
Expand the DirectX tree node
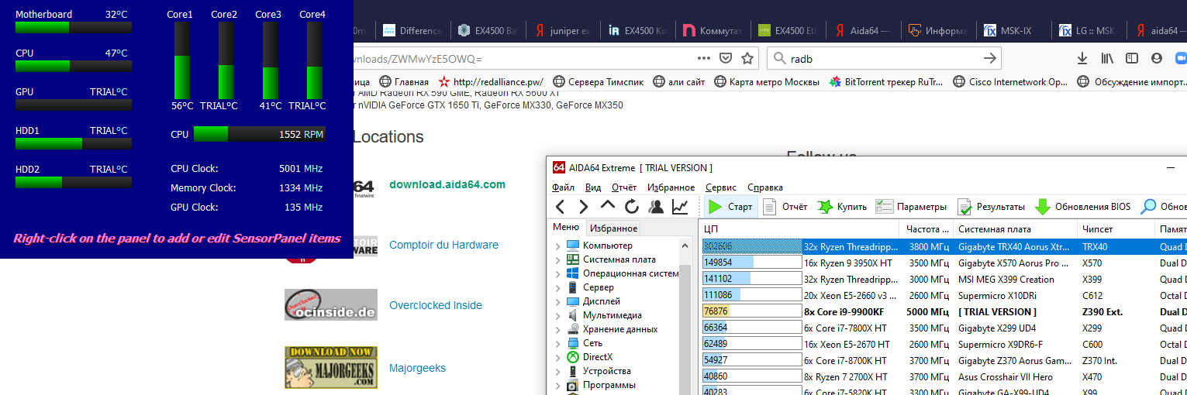tap(558, 357)
